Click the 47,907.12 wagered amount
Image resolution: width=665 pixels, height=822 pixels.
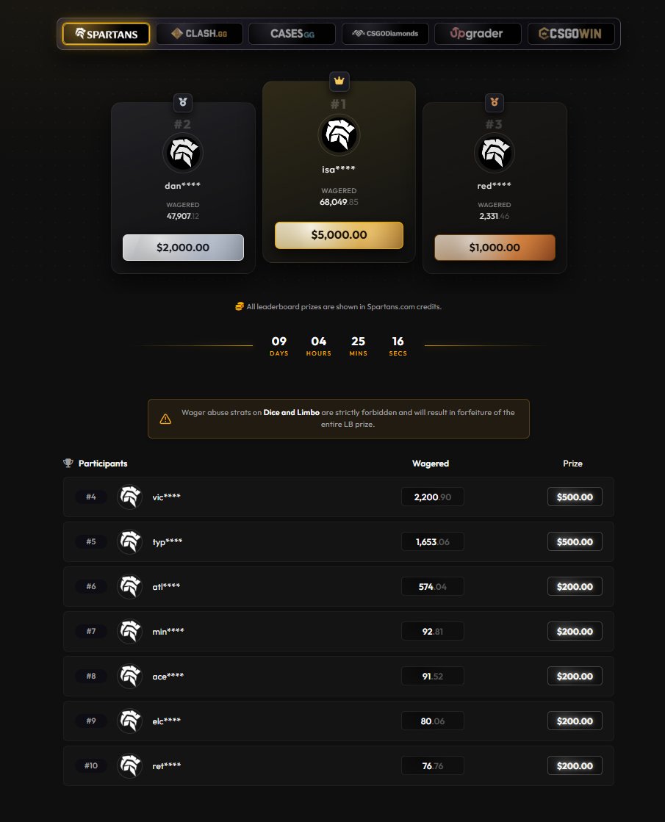(183, 216)
